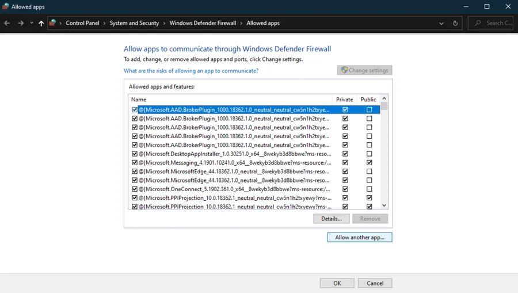Open Control Panel breadcrumb item

tap(82, 23)
